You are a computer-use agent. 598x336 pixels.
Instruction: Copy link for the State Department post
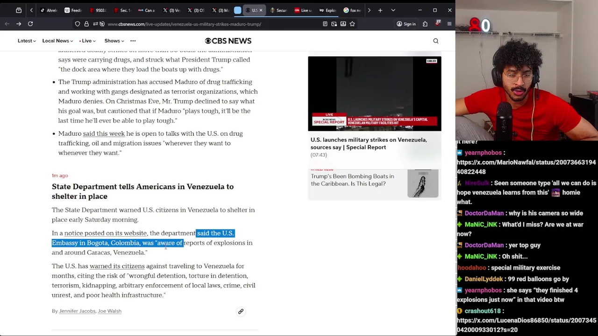pyautogui.click(x=241, y=311)
